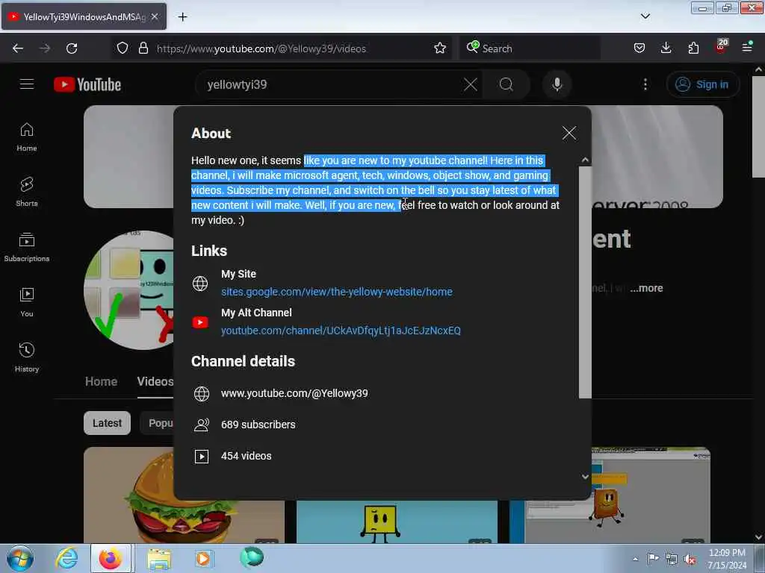Open YouTube settings three-dot menu
The height and width of the screenshot is (573, 765).
tap(645, 84)
